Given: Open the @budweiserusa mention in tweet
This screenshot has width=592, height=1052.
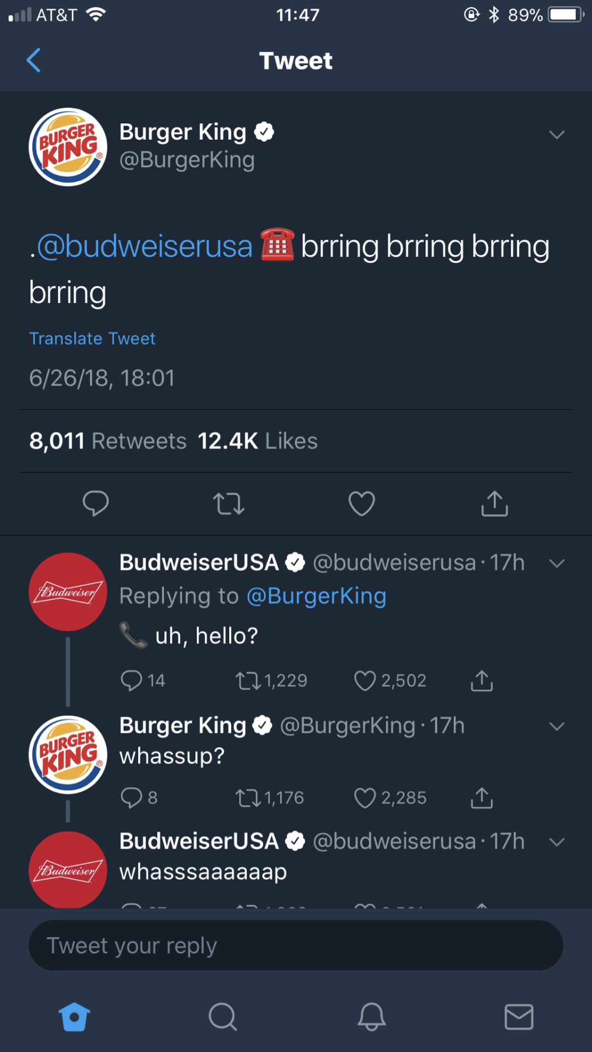Looking at the screenshot, I should 145,247.
